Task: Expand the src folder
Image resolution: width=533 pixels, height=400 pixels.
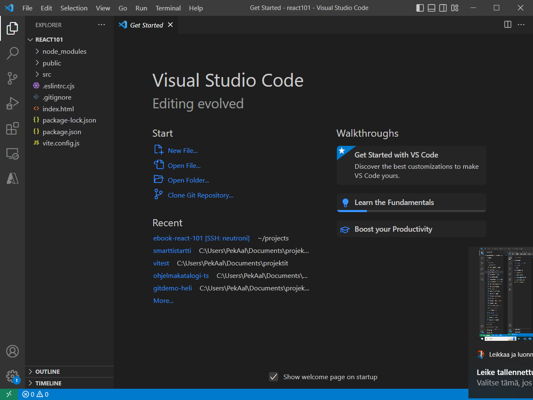Action: [69, 74]
